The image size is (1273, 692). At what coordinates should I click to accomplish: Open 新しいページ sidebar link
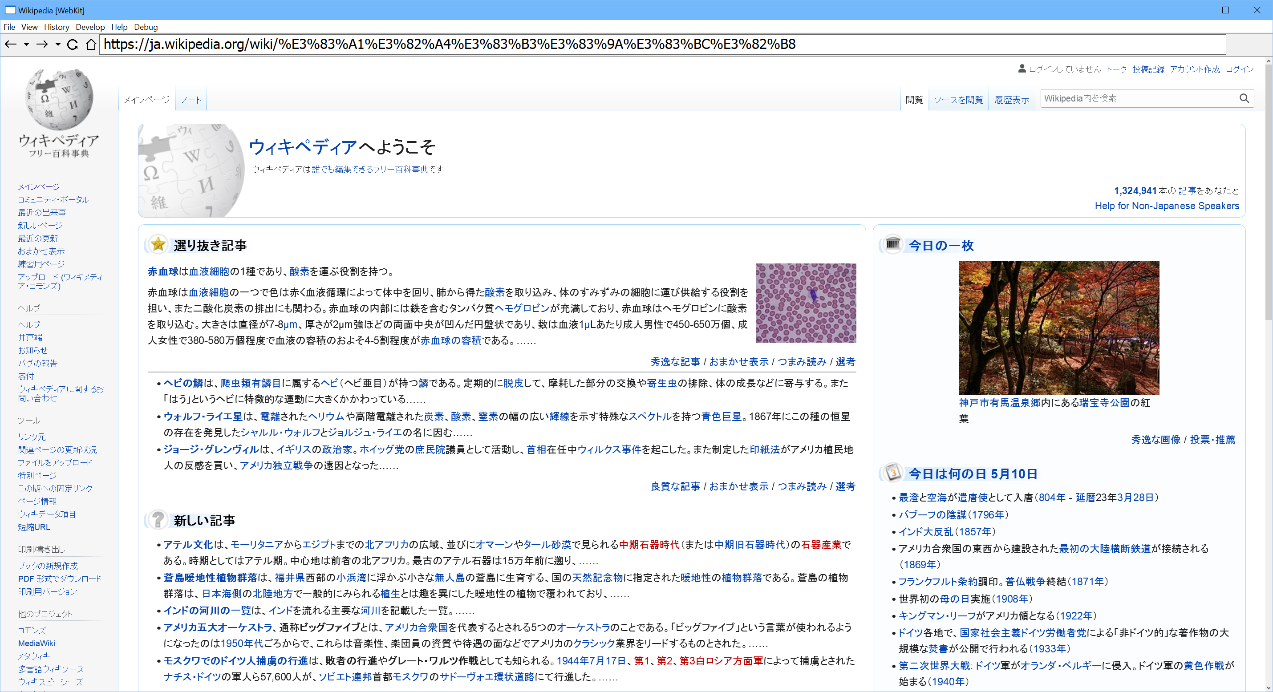tap(40, 225)
